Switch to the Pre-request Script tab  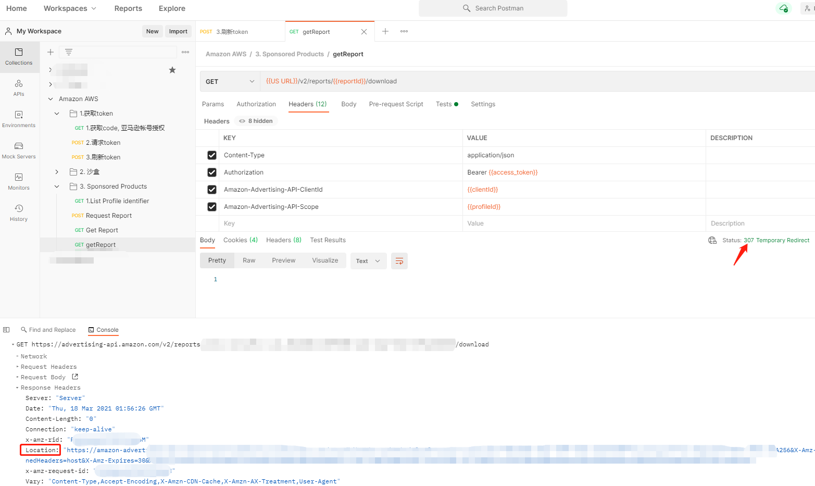coord(396,104)
